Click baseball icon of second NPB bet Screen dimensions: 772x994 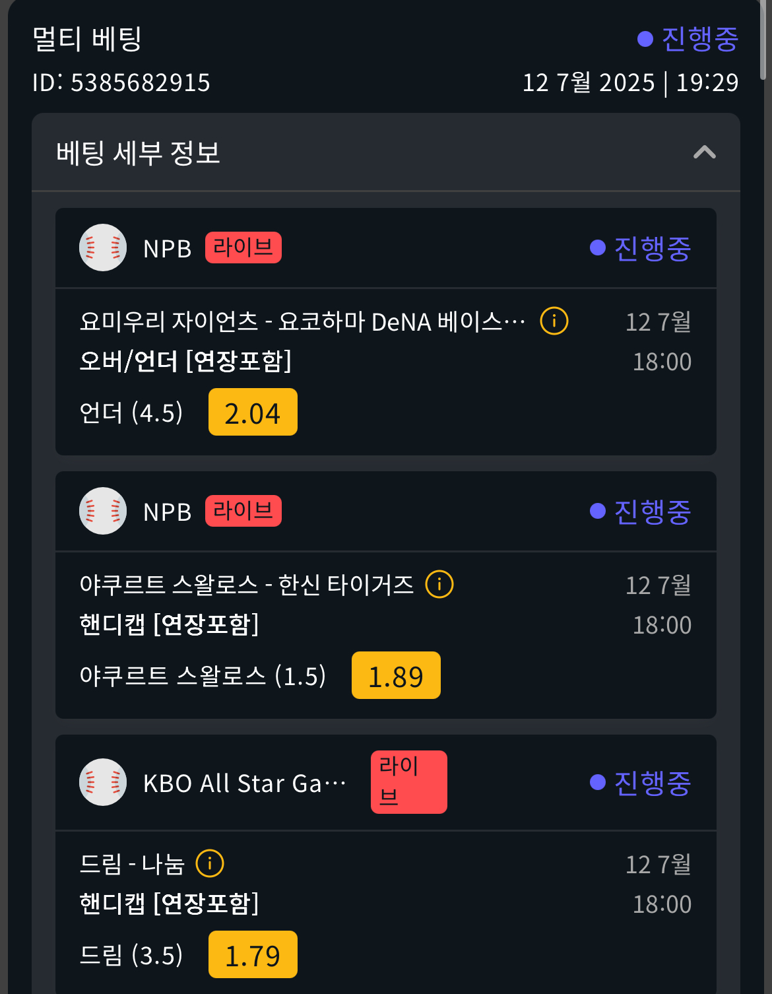(103, 511)
